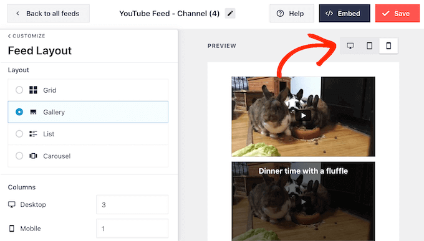
Task: Click the Desktop columns input field
Action: [x=132, y=204]
